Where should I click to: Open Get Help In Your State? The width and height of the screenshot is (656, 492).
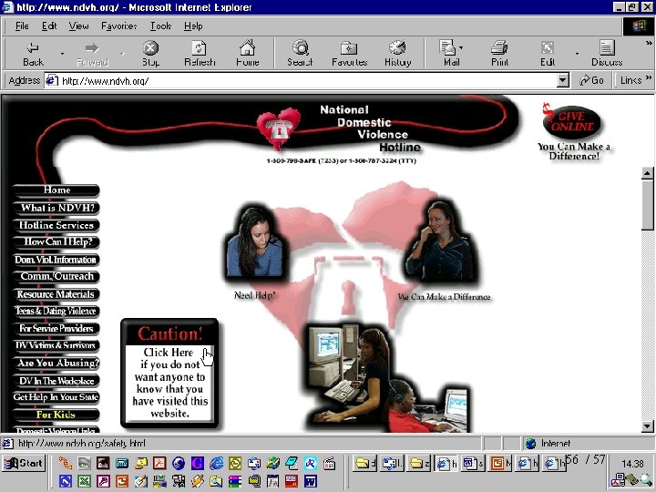[56, 397]
